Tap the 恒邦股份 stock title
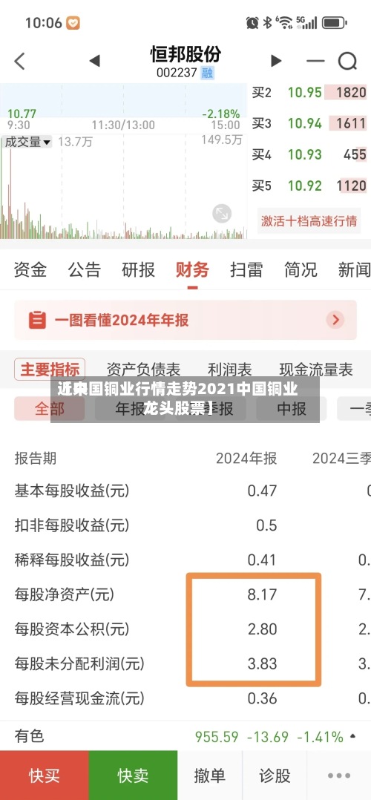Viewport: 371px width, 800px height. point(185,53)
